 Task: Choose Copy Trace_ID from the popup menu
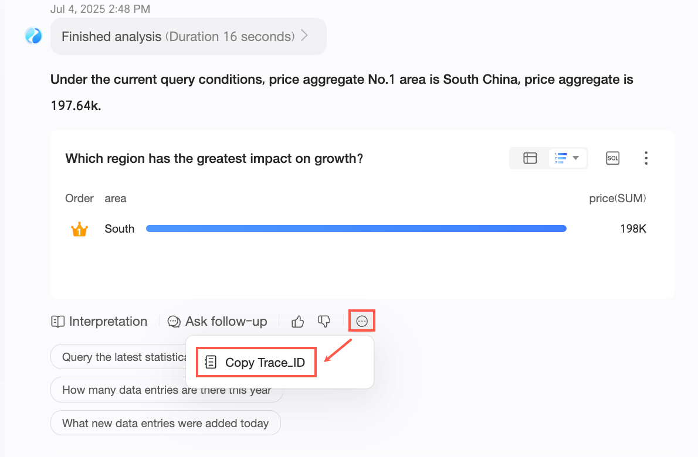click(256, 362)
